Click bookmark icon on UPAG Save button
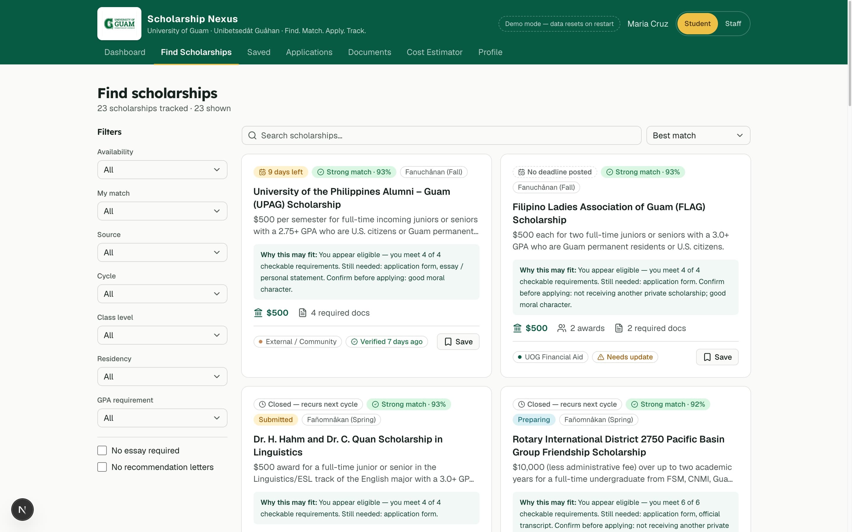Viewport: 852px width, 532px height. click(x=448, y=342)
